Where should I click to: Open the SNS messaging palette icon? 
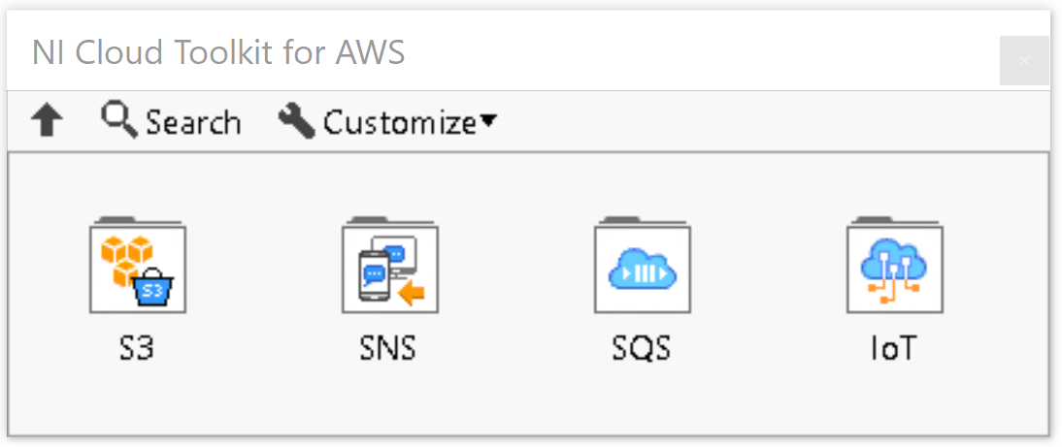[390, 265]
